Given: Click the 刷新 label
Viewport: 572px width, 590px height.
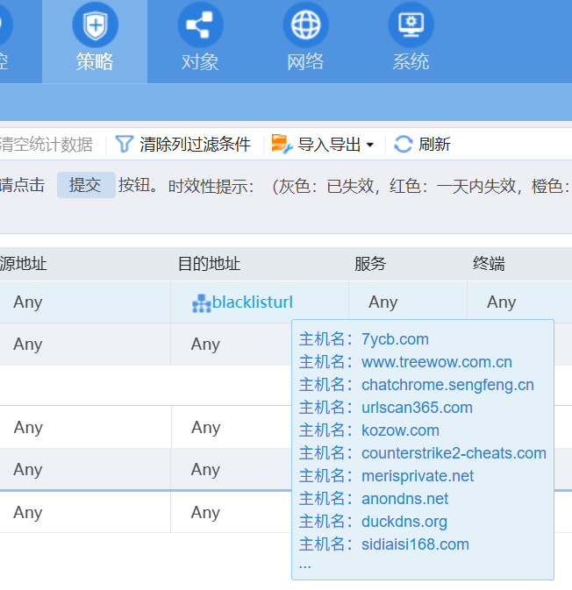Looking at the screenshot, I should click(x=434, y=145).
